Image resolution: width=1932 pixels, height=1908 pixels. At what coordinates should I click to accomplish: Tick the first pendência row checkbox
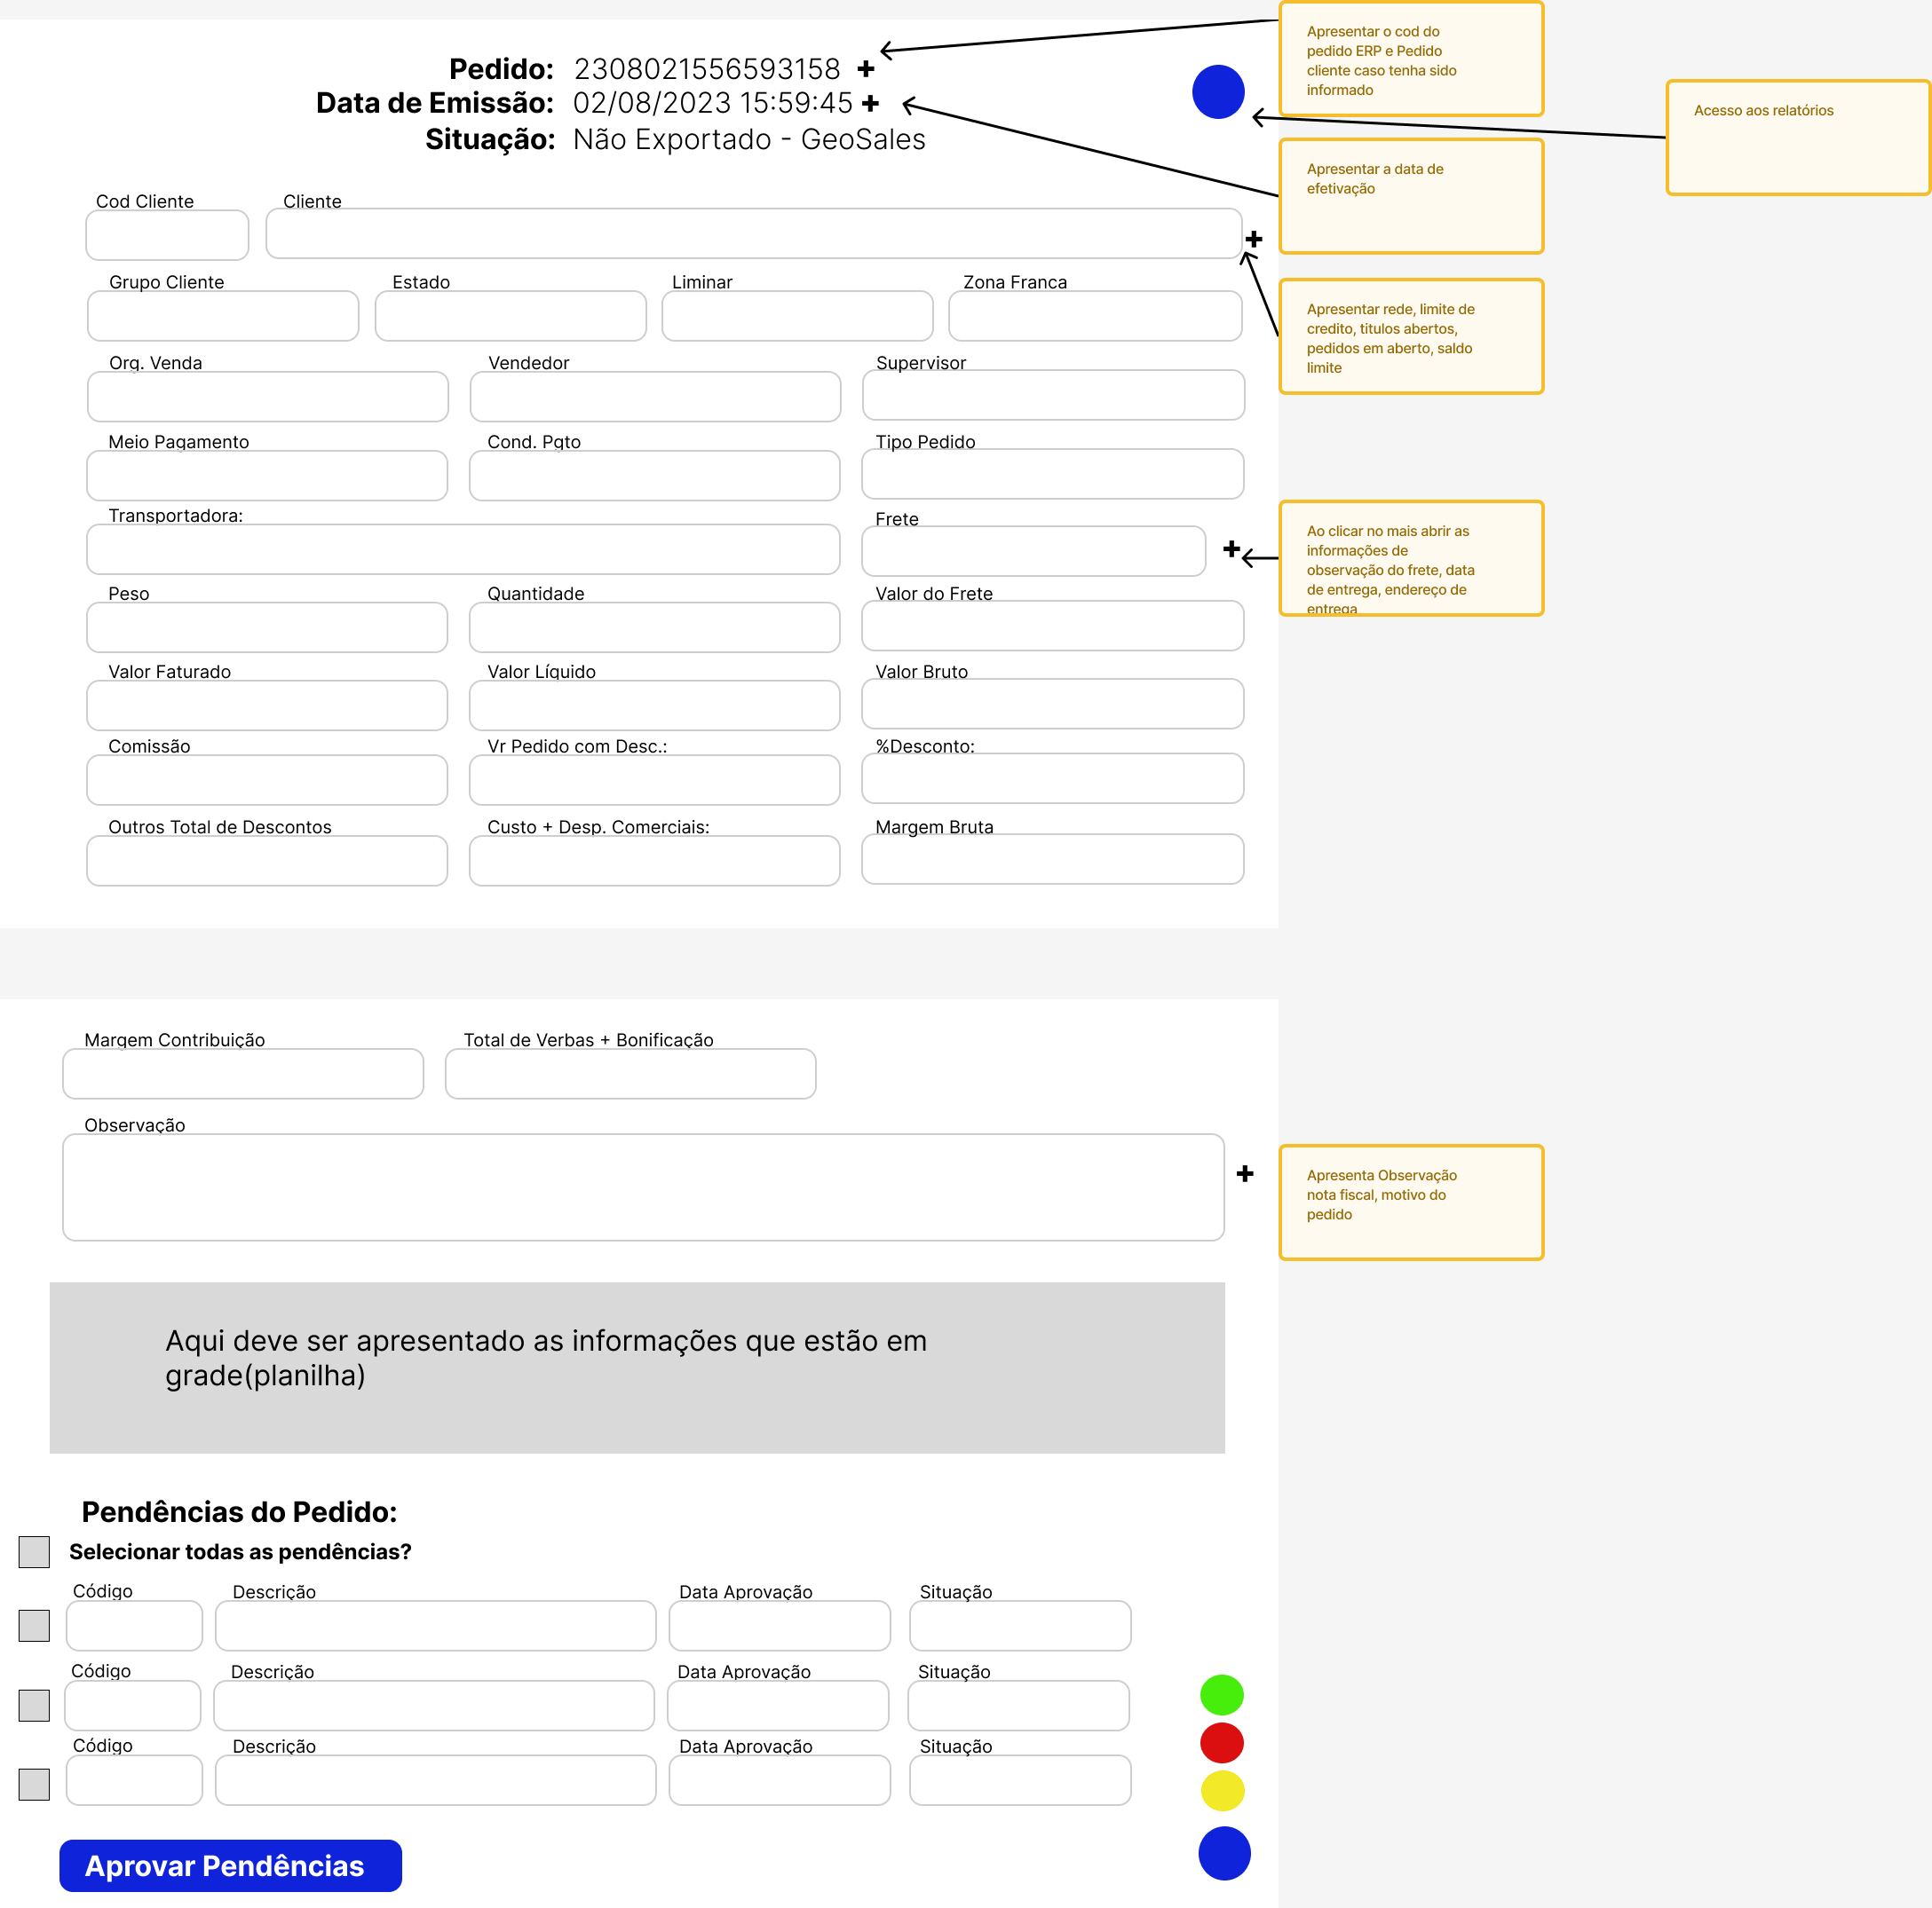tap(34, 1625)
